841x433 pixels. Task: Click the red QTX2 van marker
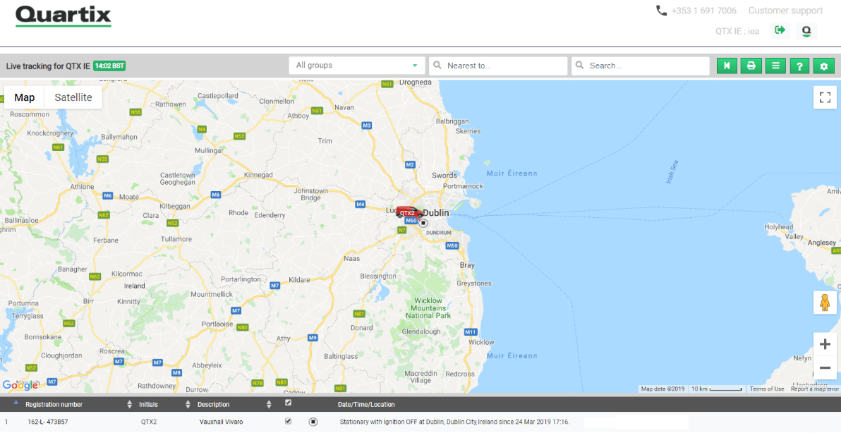click(409, 212)
